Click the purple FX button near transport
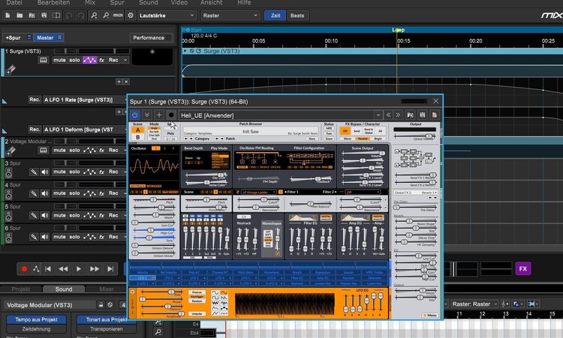 (523, 268)
